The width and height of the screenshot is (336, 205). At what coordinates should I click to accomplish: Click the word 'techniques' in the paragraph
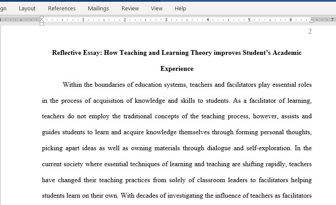pos(144,164)
